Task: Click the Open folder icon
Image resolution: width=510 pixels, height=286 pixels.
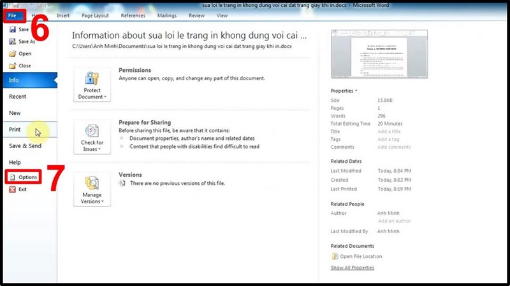Action: pos(12,53)
